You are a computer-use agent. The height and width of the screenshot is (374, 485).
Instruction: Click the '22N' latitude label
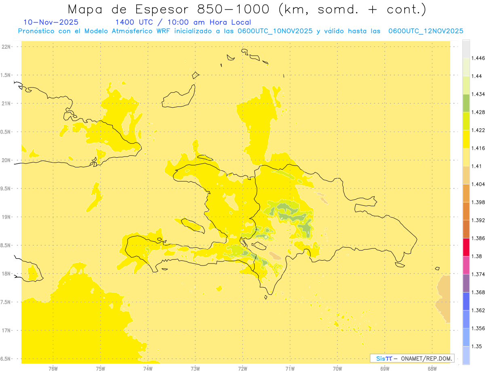pyautogui.click(x=6, y=47)
